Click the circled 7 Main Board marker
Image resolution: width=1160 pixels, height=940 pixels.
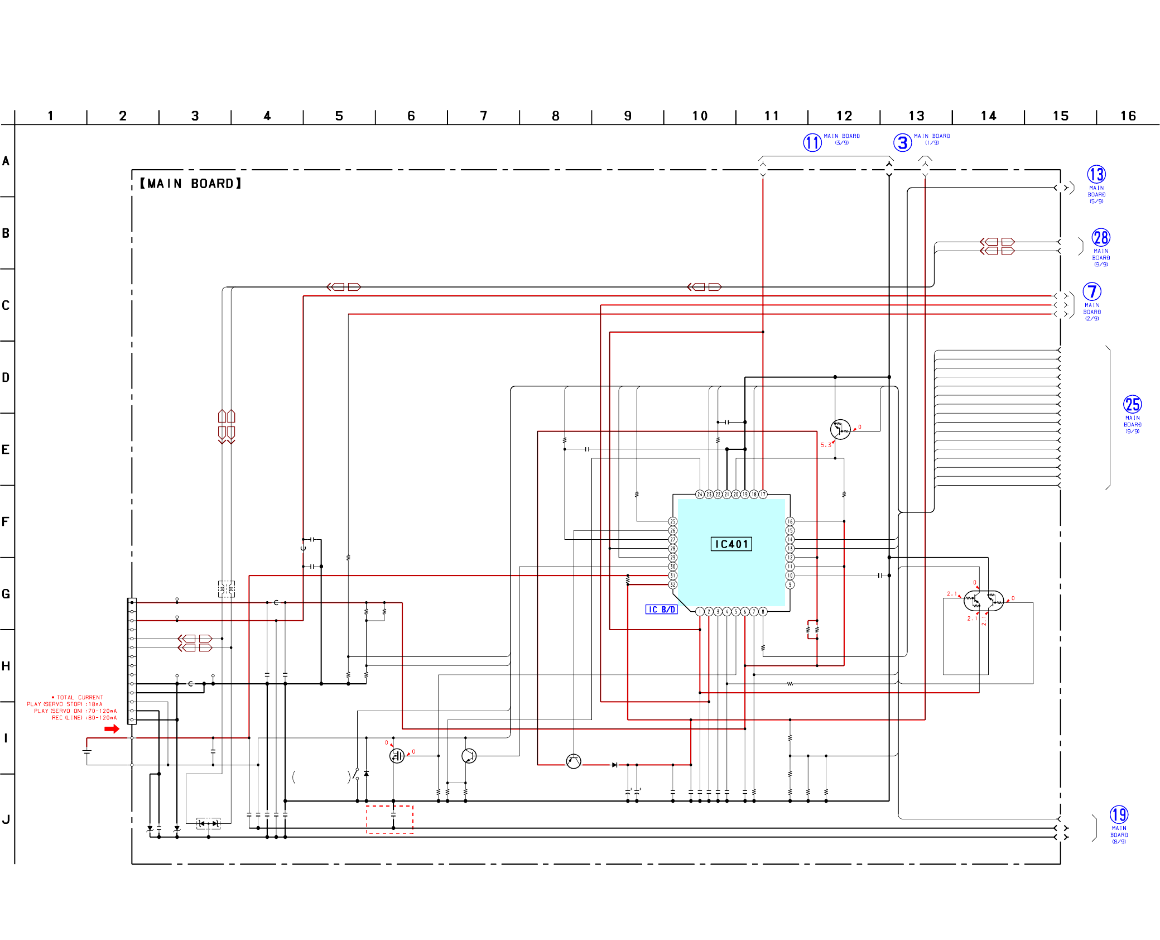point(1091,291)
